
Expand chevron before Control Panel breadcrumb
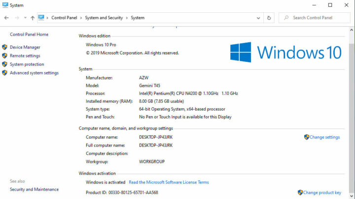(x=47, y=18)
